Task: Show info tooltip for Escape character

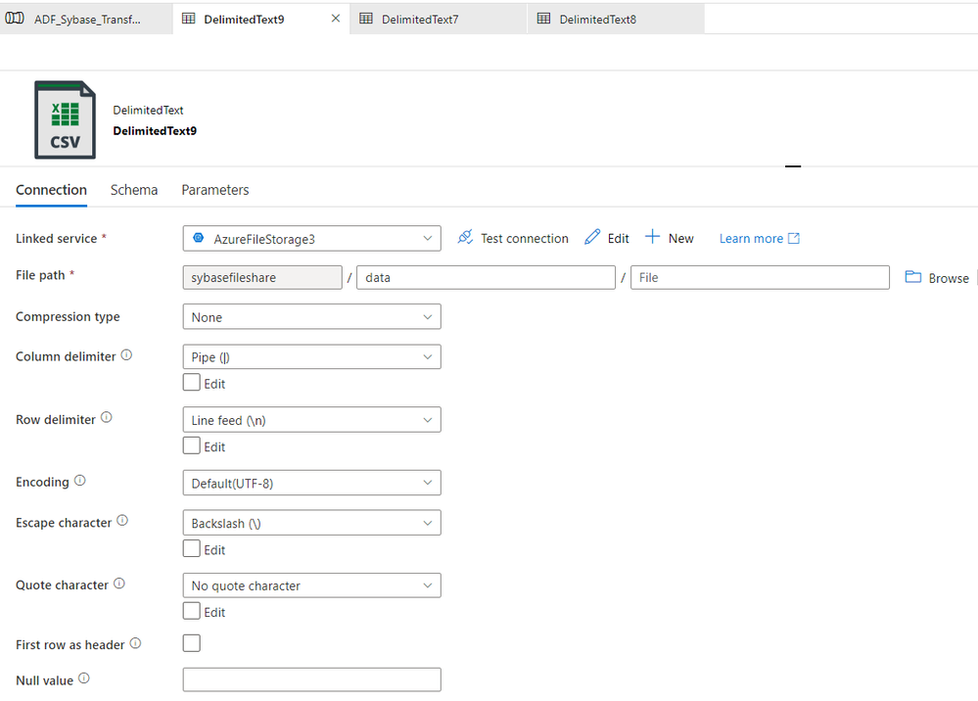Action: (x=122, y=521)
